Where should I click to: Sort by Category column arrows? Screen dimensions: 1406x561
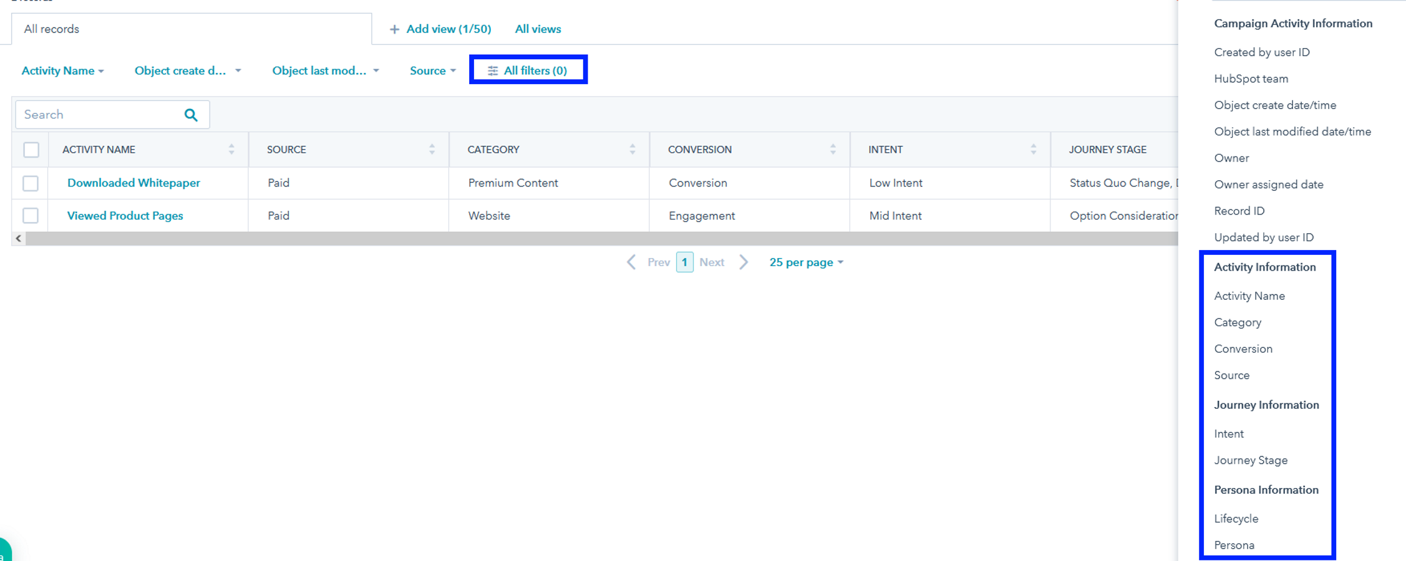pos(633,150)
